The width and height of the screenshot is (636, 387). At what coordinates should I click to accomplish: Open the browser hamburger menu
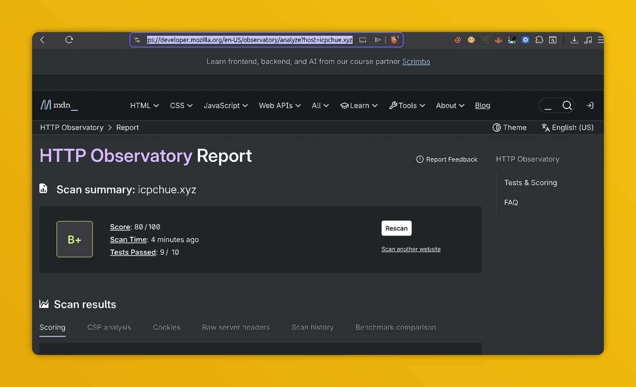pos(601,40)
